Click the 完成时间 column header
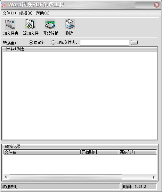This screenshot has width=162, height=192. click(x=138, y=152)
